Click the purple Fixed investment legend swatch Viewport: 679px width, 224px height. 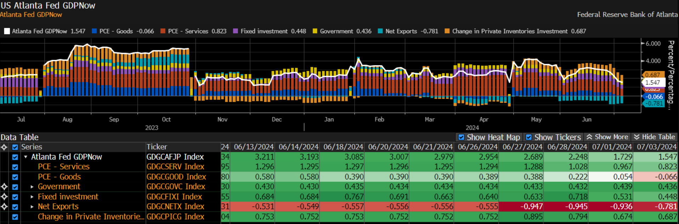236,31
